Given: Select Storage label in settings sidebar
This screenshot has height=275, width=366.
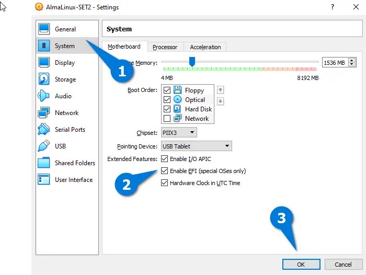Looking at the screenshot, I should [x=65, y=79].
